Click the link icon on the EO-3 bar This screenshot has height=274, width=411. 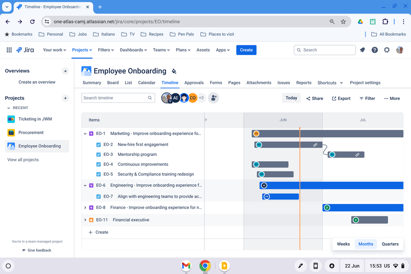pyautogui.click(x=357, y=155)
